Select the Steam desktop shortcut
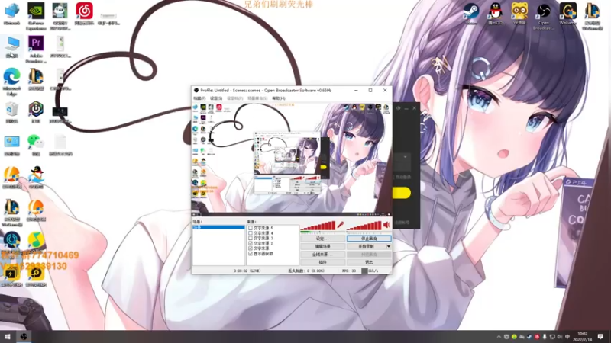 470,14
